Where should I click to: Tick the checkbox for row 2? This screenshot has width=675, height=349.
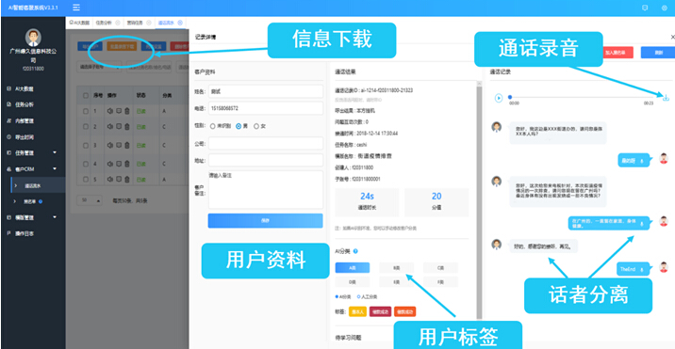pyautogui.click(x=86, y=127)
